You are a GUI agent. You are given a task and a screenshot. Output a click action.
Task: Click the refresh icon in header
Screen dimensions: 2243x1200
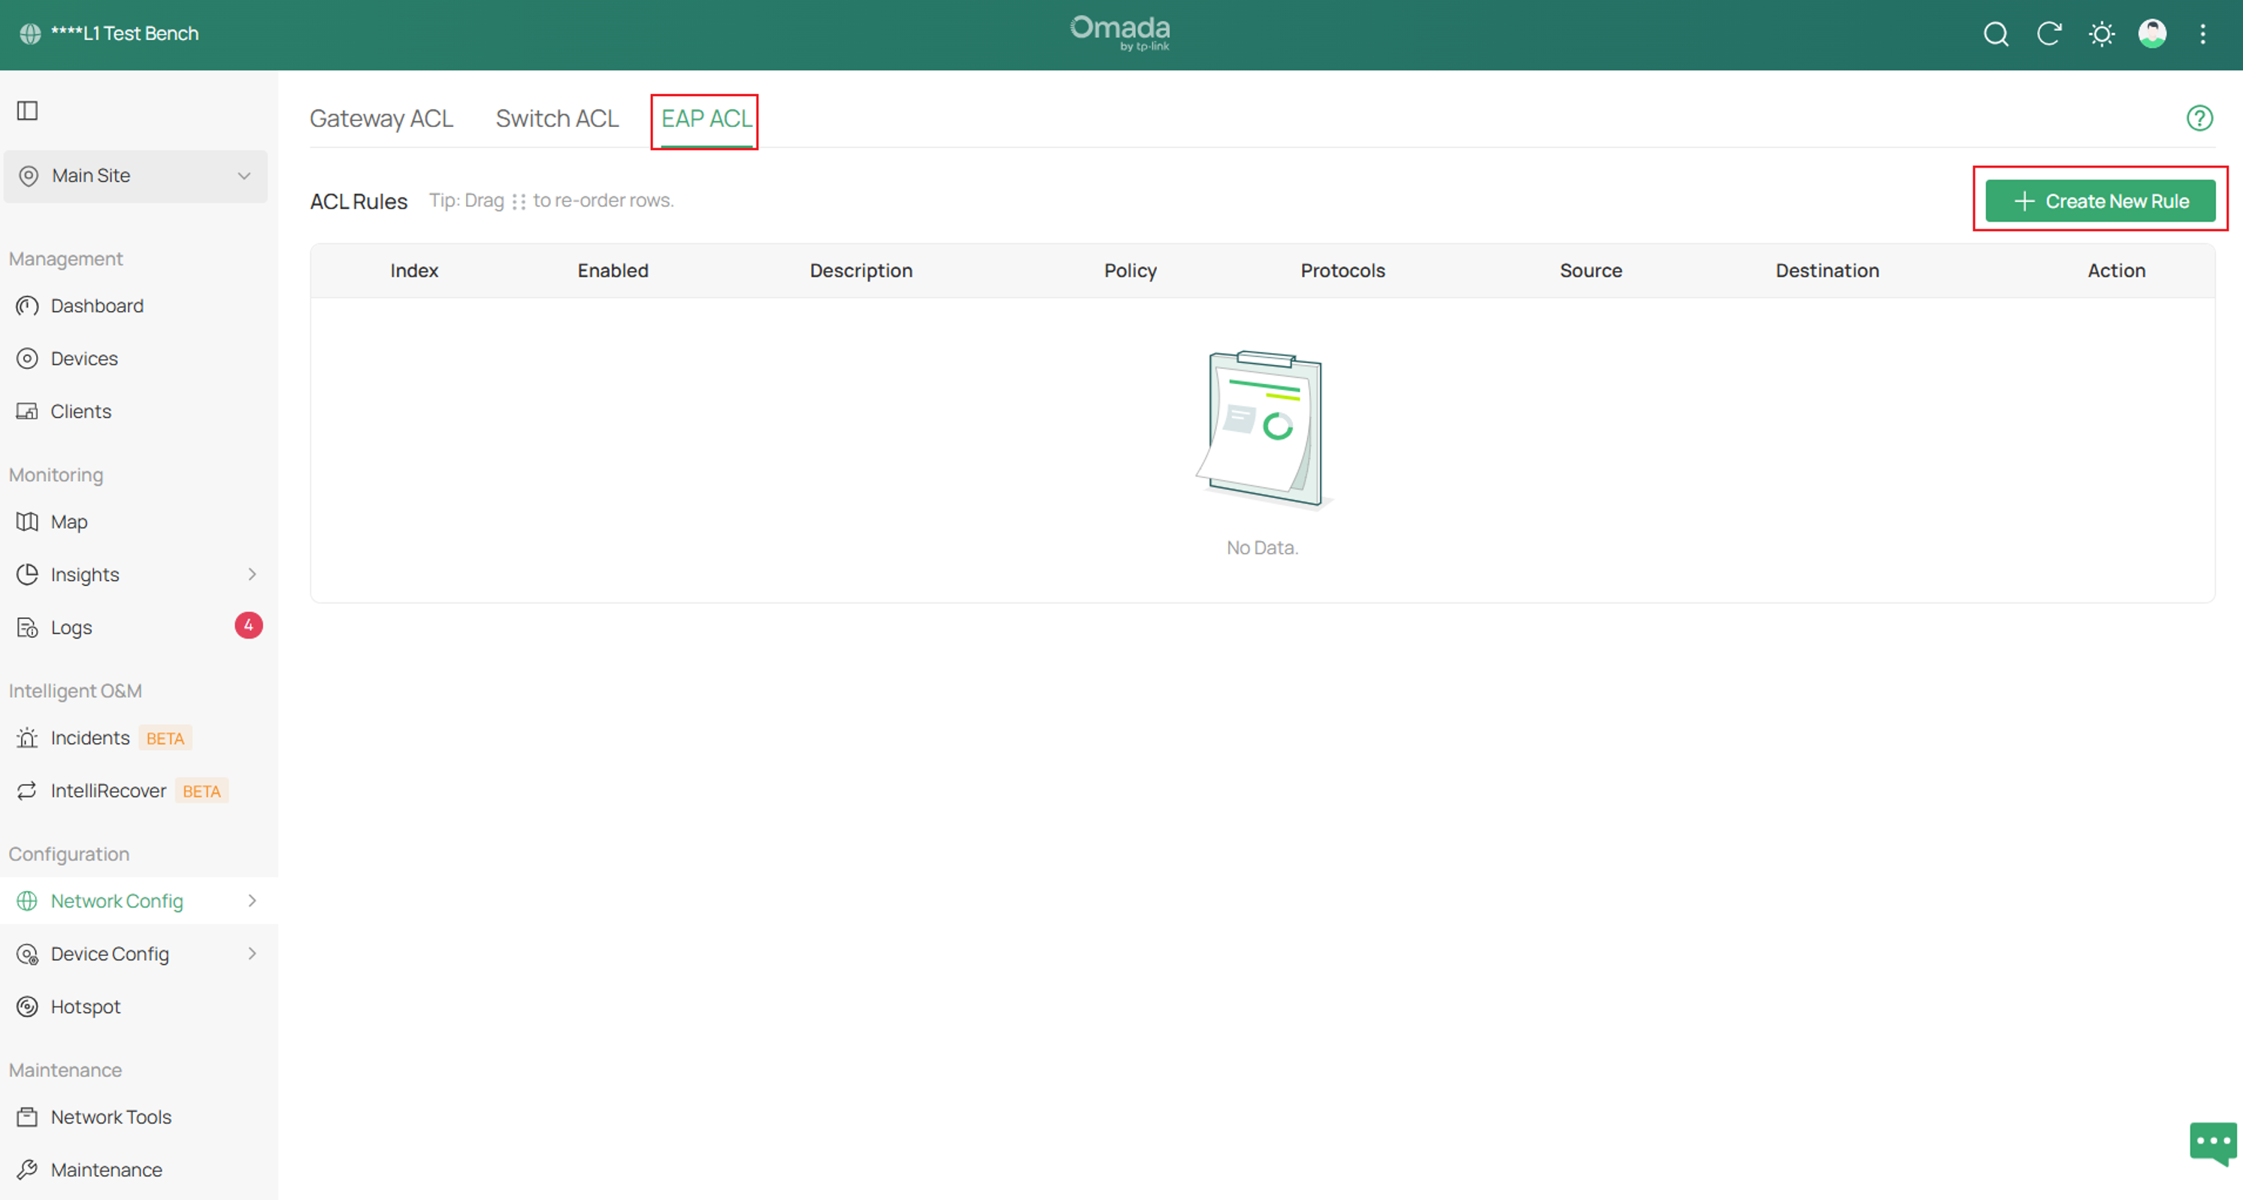(x=2049, y=34)
